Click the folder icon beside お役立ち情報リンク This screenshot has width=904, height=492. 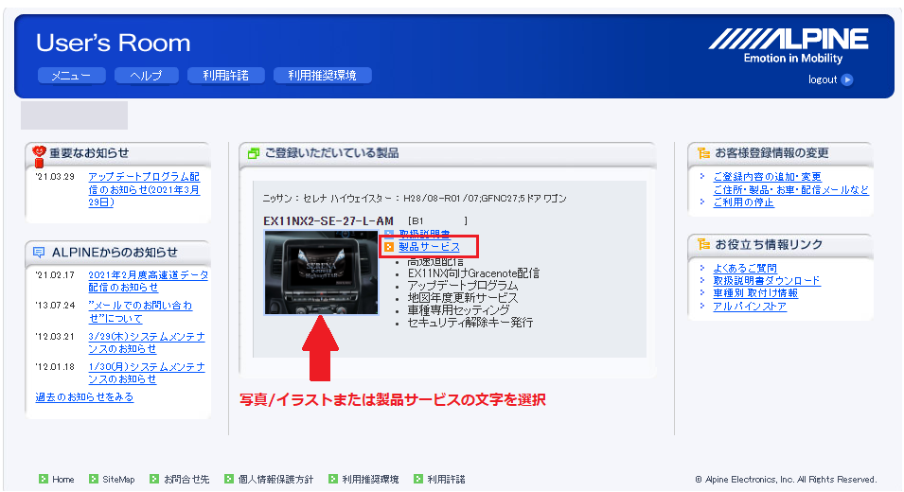702,245
